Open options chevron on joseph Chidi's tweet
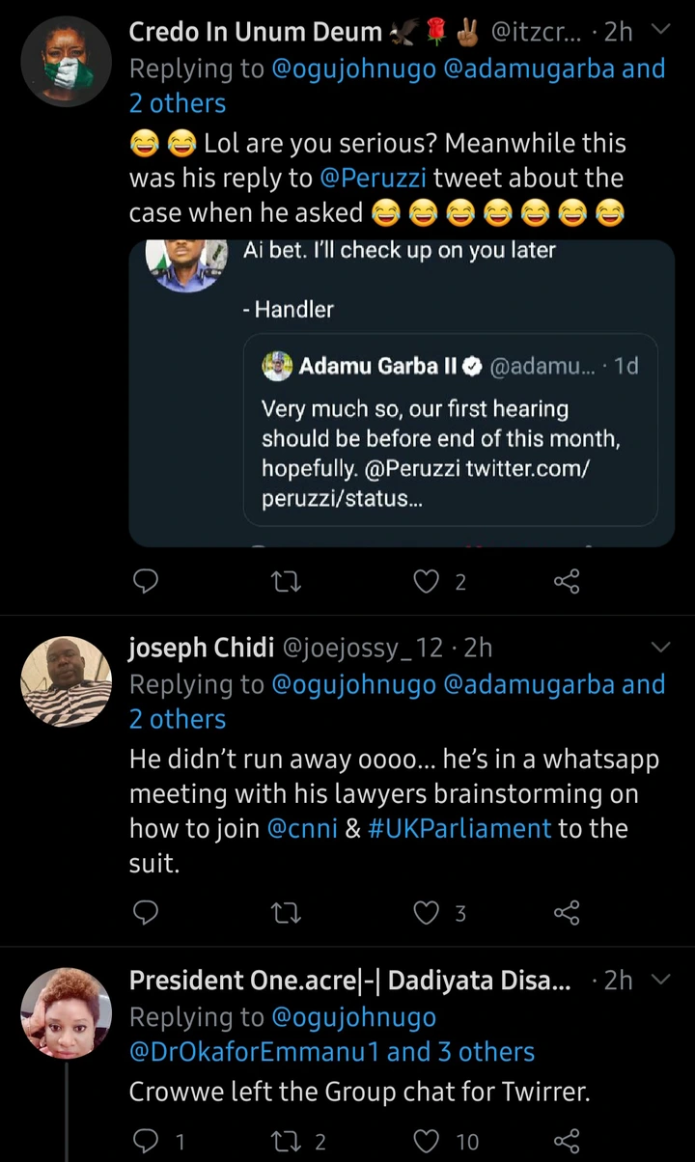695x1162 pixels. point(661,646)
